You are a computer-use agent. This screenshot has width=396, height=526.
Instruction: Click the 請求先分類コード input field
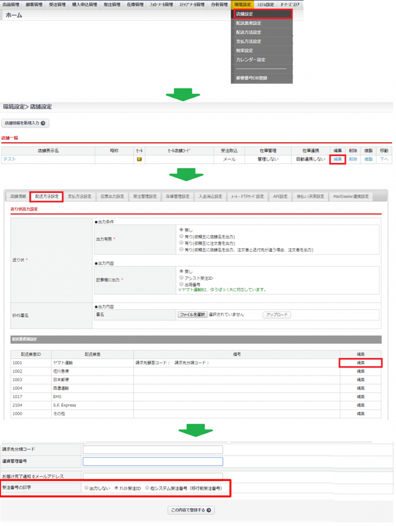tap(153, 450)
